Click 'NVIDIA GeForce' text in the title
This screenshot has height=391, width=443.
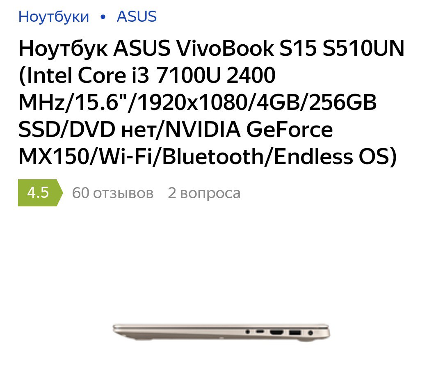[249, 130]
